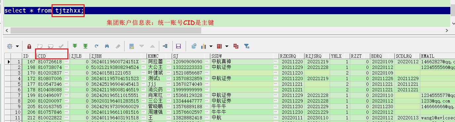This screenshot has width=455, height=122.
Task: Sort by the CID column header
Action: [53, 56]
